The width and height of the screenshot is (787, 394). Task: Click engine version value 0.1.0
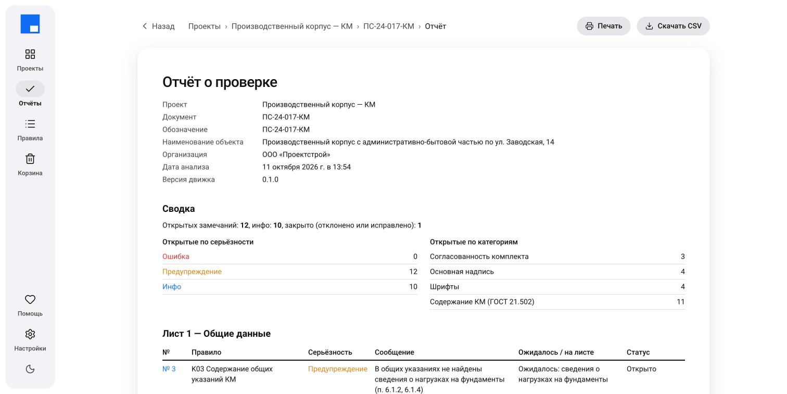tap(270, 180)
